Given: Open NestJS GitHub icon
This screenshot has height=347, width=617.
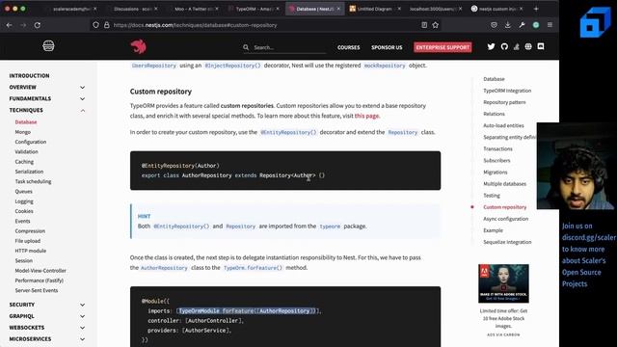Looking at the screenshot, I should [x=504, y=46].
